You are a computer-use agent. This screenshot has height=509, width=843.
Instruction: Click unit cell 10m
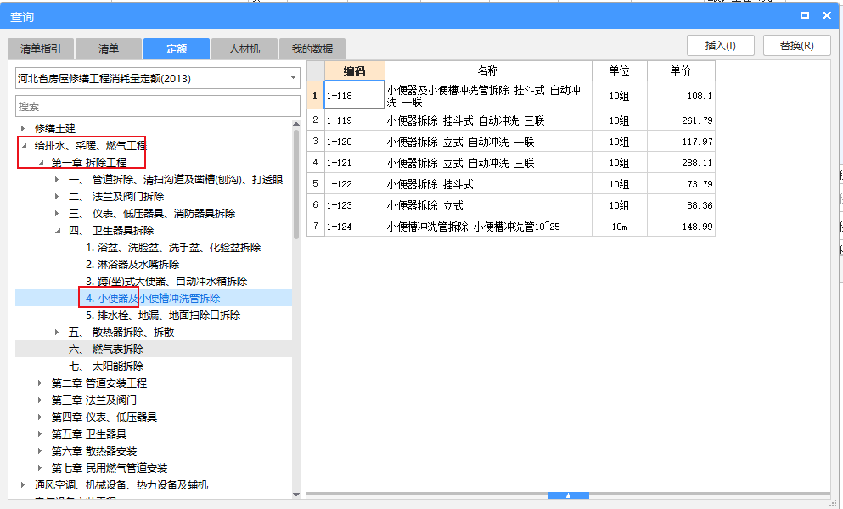coord(620,227)
